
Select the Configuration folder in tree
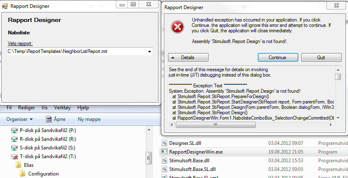pos(43,174)
